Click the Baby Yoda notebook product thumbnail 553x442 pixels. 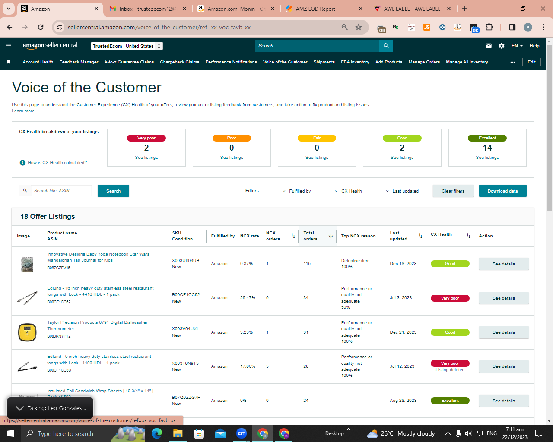click(27, 264)
